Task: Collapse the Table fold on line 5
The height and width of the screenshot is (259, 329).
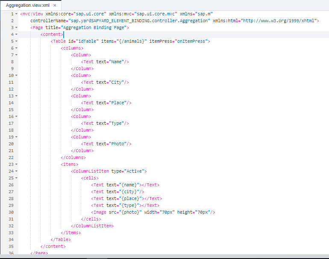Action: tap(16, 41)
